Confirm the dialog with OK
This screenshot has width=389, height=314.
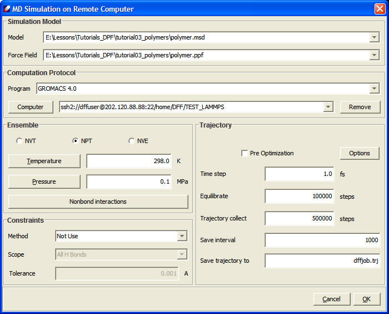coord(367,299)
